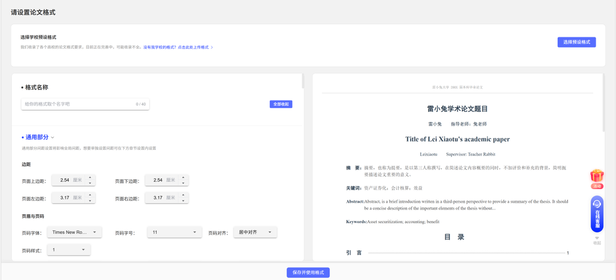This screenshot has width=616, height=280.
Task: Click the 保存并使用格式 button
Action: (308, 273)
